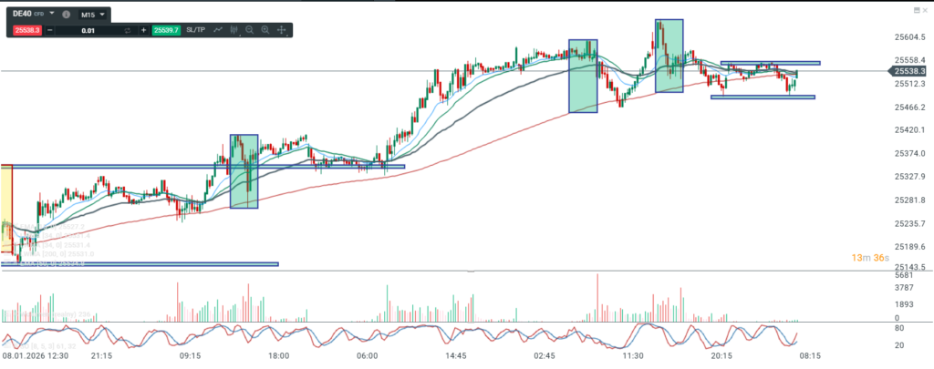This screenshot has width=934, height=369.
Task: Open the SL/TP settings
Action: click(196, 30)
